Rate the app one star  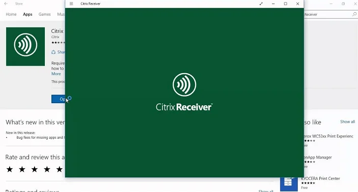pos(10,169)
